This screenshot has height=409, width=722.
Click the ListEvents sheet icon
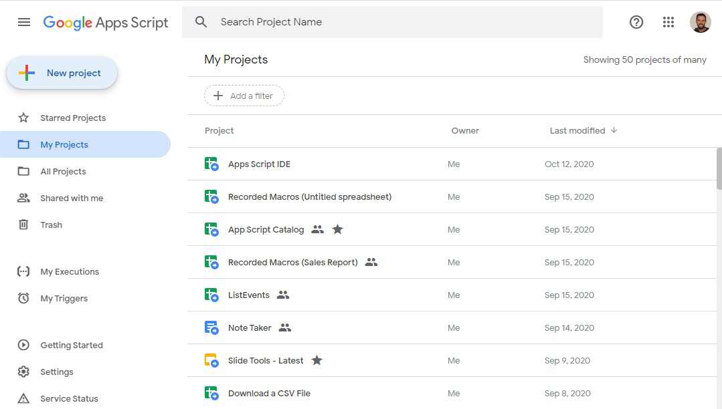click(211, 295)
